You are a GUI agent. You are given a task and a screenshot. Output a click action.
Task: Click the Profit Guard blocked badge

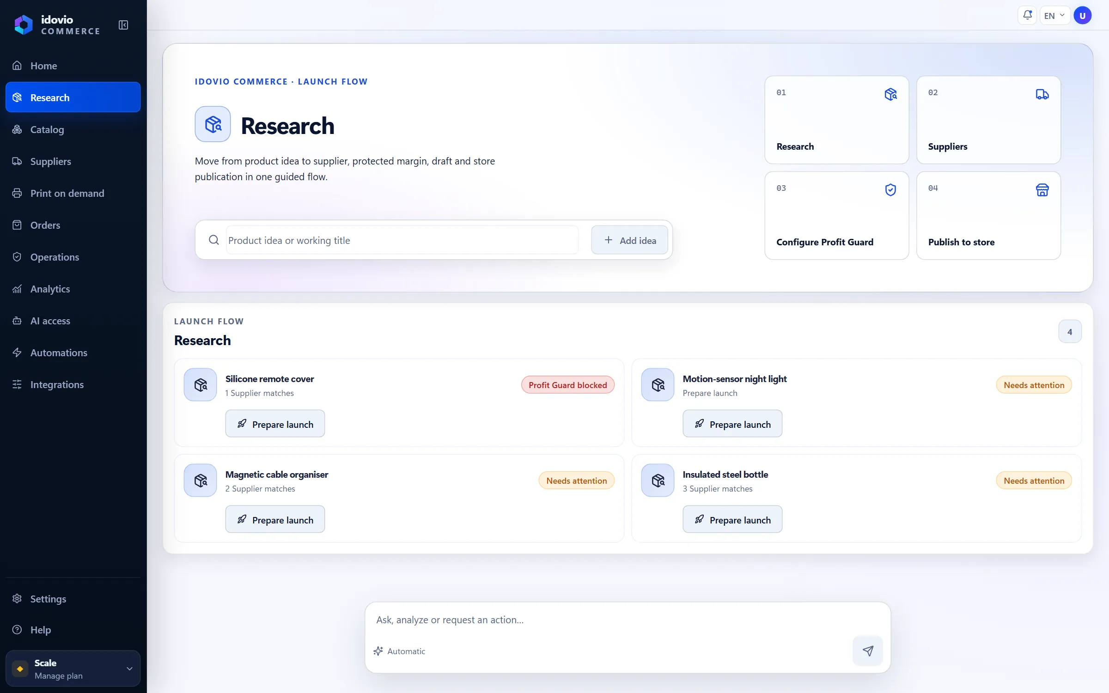[x=568, y=385]
